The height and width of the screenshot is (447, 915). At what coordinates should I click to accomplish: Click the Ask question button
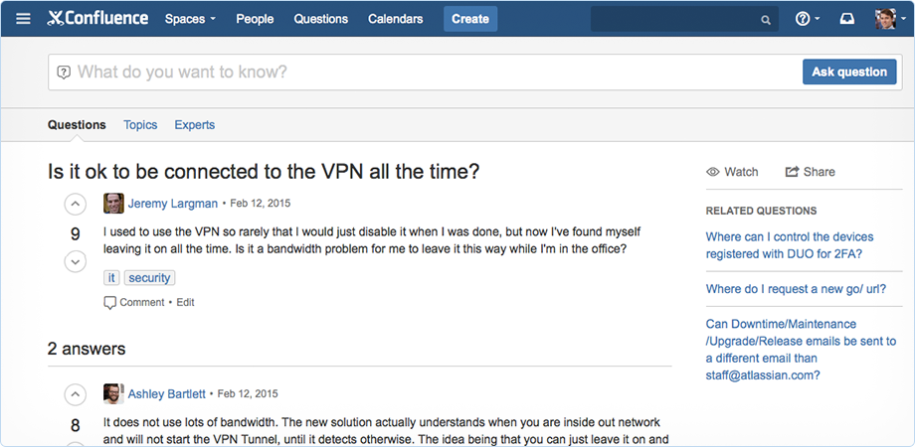849,72
